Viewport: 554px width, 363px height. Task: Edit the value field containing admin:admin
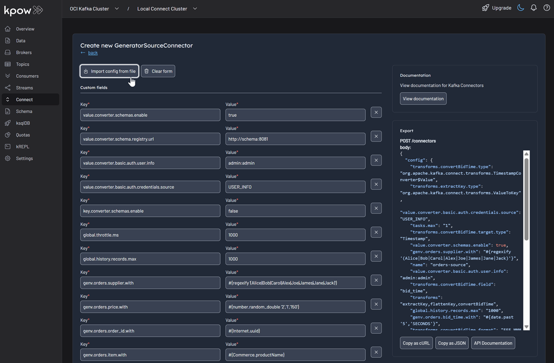pyautogui.click(x=295, y=163)
